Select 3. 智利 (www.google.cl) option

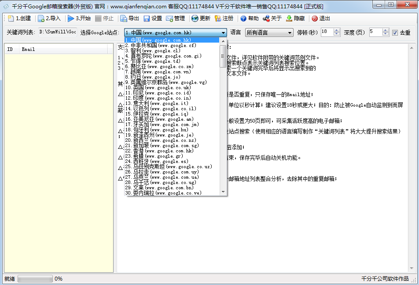click(172, 51)
